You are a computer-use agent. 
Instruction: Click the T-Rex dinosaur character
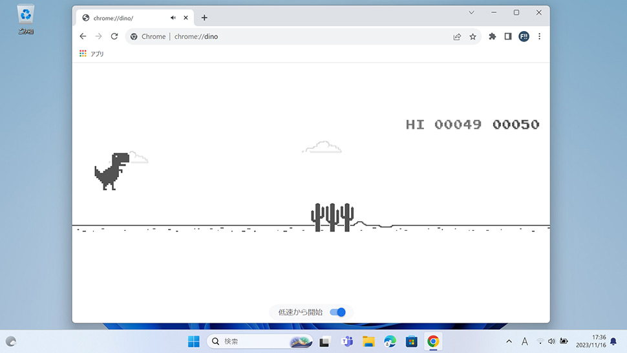pyautogui.click(x=112, y=171)
